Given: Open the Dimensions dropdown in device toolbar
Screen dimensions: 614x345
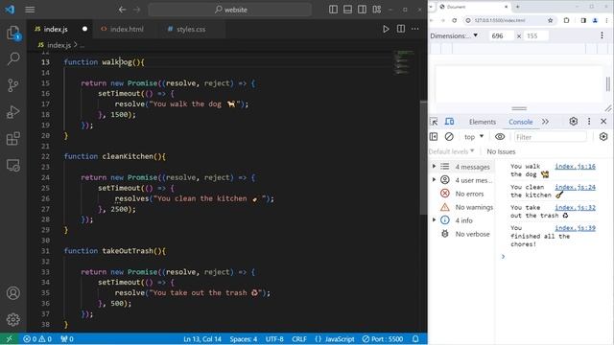Looking at the screenshot, I should pyautogui.click(x=454, y=35).
